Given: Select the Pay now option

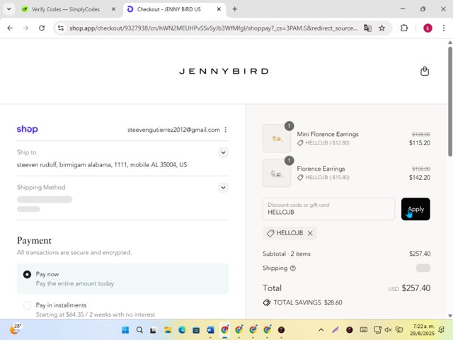Looking at the screenshot, I should (27, 274).
